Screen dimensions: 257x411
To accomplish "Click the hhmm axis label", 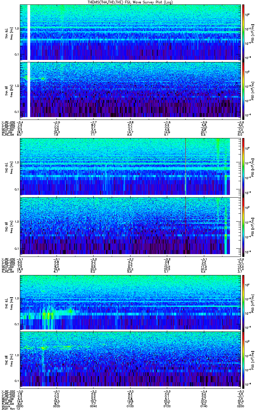I will [x=5, y=406].
